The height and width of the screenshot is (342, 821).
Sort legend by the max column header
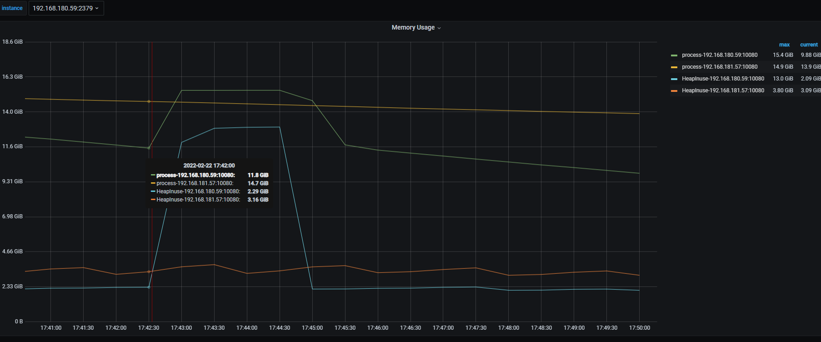tap(784, 45)
